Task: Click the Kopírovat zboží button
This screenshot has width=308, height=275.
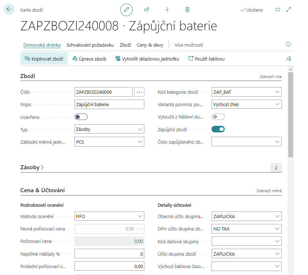Action: [44, 59]
